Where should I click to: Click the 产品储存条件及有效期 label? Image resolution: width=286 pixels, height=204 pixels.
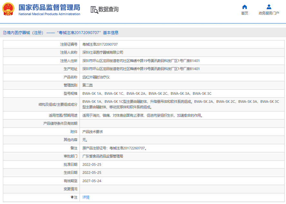coord(60,124)
